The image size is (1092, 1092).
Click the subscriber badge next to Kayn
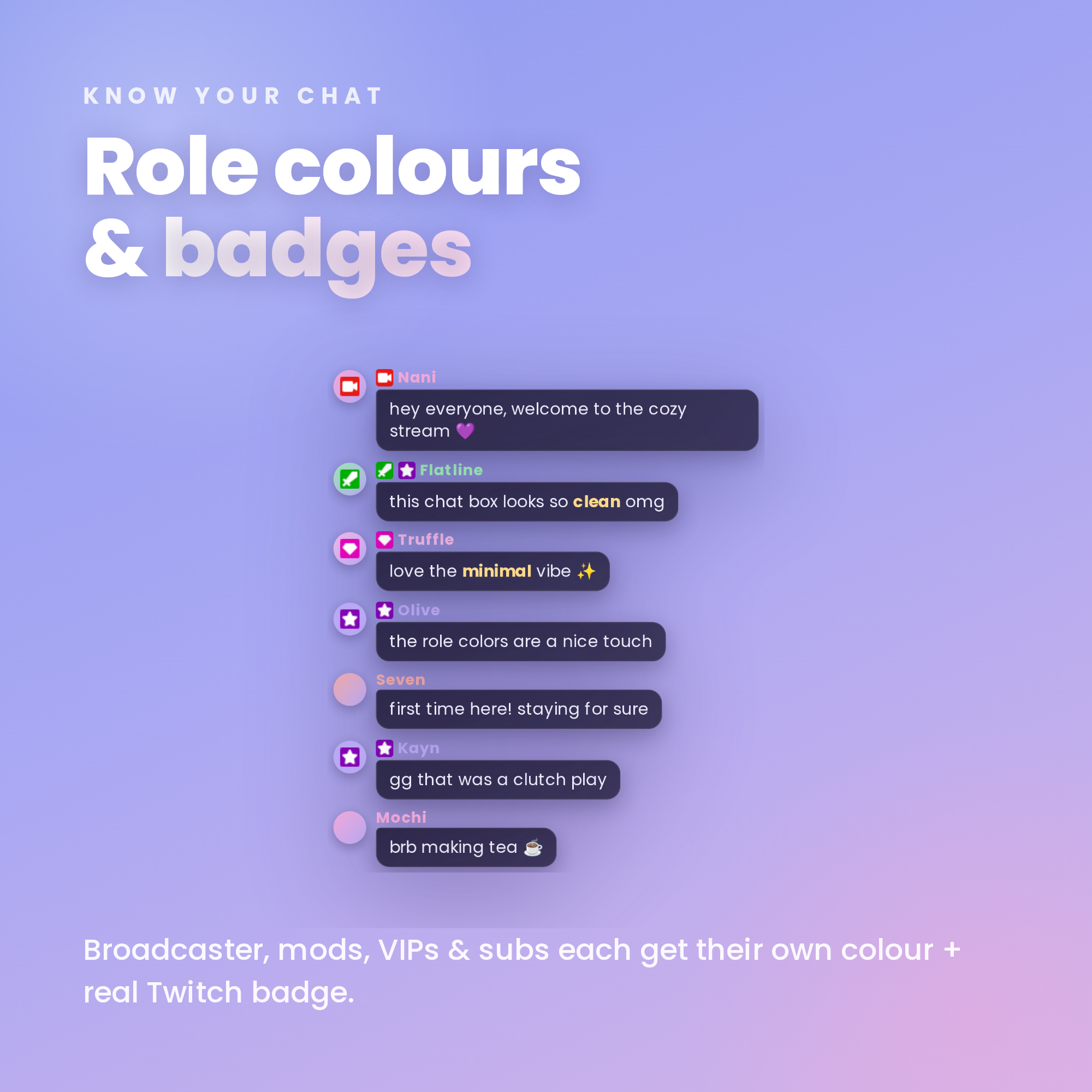[x=384, y=749]
